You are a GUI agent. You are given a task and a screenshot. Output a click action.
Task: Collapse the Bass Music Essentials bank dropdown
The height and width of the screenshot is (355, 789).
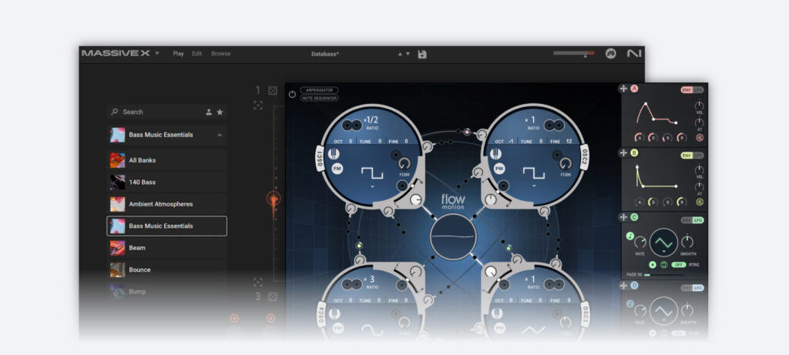click(219, 135)
